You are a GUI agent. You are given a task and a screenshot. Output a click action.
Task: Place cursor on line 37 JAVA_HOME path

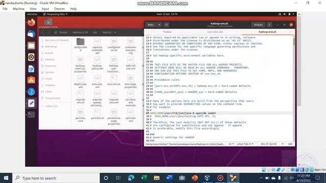190,113
